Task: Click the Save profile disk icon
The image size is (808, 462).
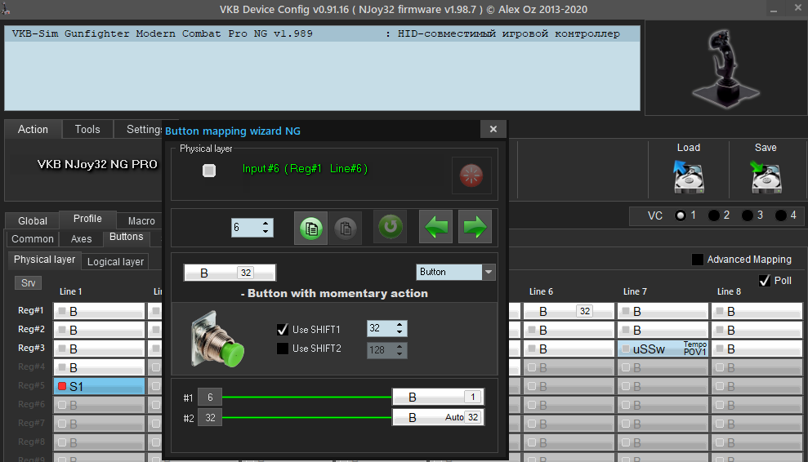Action: pyautogui.click(x=766, y=176)
